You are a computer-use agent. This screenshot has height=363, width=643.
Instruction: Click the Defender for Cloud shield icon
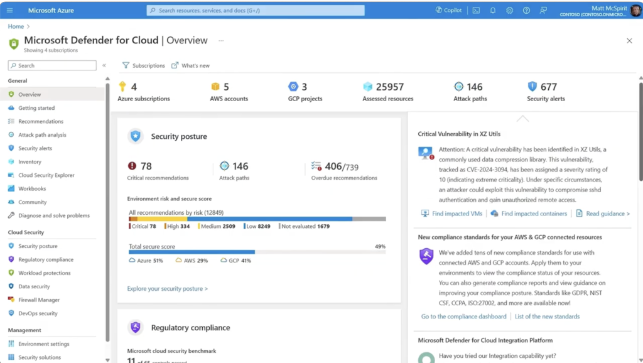point(14,43)
